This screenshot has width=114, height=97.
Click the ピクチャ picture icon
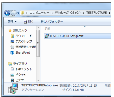(x=12, y=75)
